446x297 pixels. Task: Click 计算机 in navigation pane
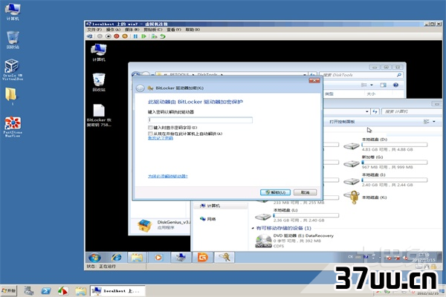pyautogui.click(x=210, y=206)
